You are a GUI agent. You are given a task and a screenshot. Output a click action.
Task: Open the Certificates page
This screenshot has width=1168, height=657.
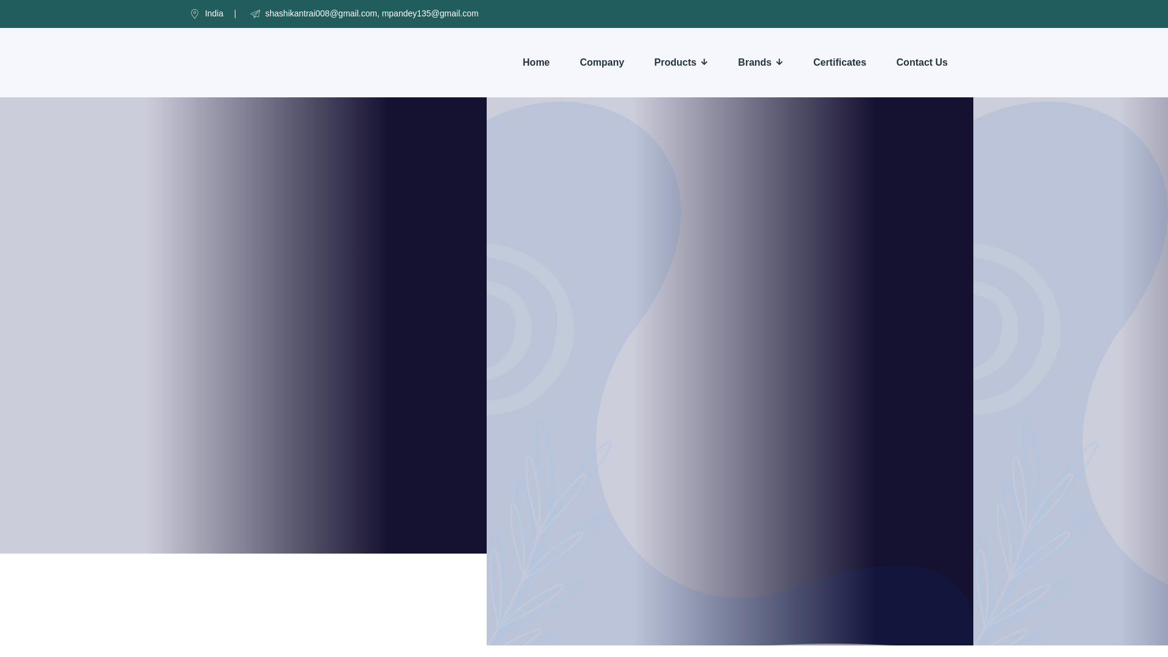(839, 63)
